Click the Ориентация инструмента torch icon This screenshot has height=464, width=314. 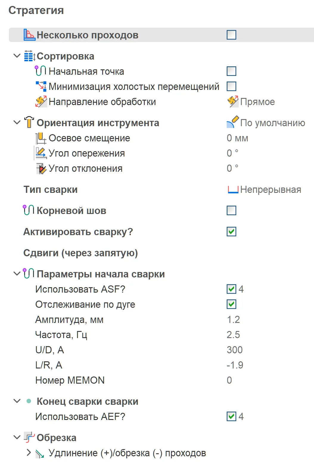[29, 123]
